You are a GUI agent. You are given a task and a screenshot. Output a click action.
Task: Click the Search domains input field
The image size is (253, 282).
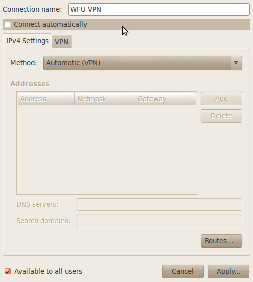[159, 221]
